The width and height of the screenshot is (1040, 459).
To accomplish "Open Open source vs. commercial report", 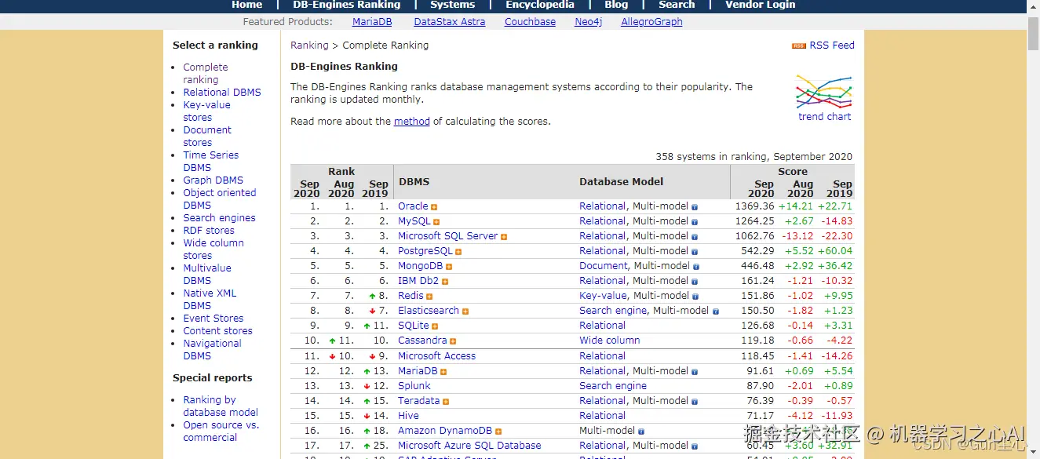I will click(x=221, y=432).
